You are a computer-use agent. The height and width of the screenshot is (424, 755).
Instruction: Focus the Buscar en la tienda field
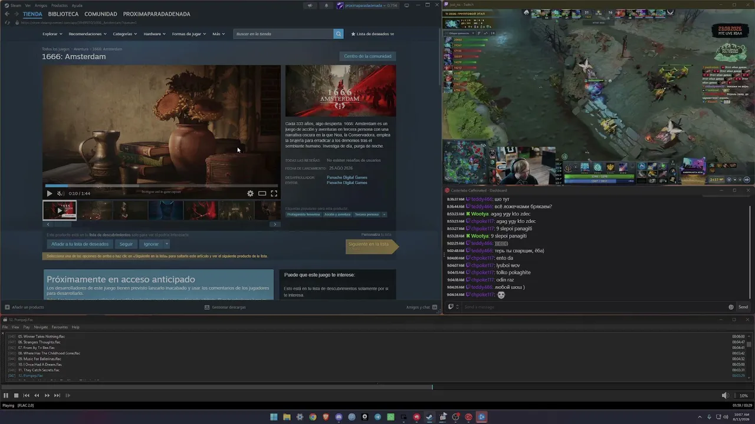284,34
